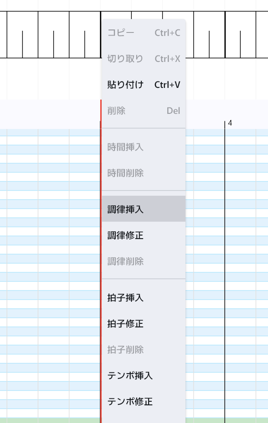Click the measure 4 number label
The height and width of the screenshot is (423, 268).
(x=230, y=123)
